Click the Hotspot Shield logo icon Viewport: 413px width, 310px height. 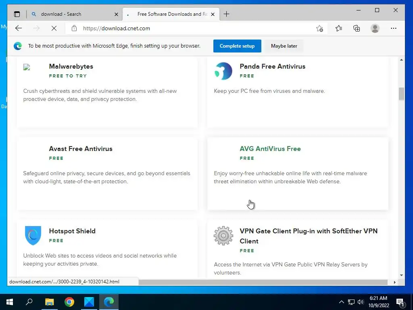[x=33, y=235]
